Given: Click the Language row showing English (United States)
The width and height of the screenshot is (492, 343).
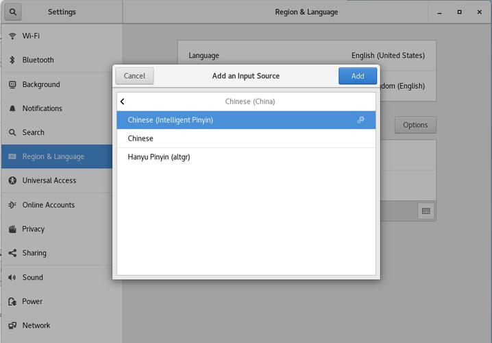Looking at the screenshot, I should [x=306, y=56].
